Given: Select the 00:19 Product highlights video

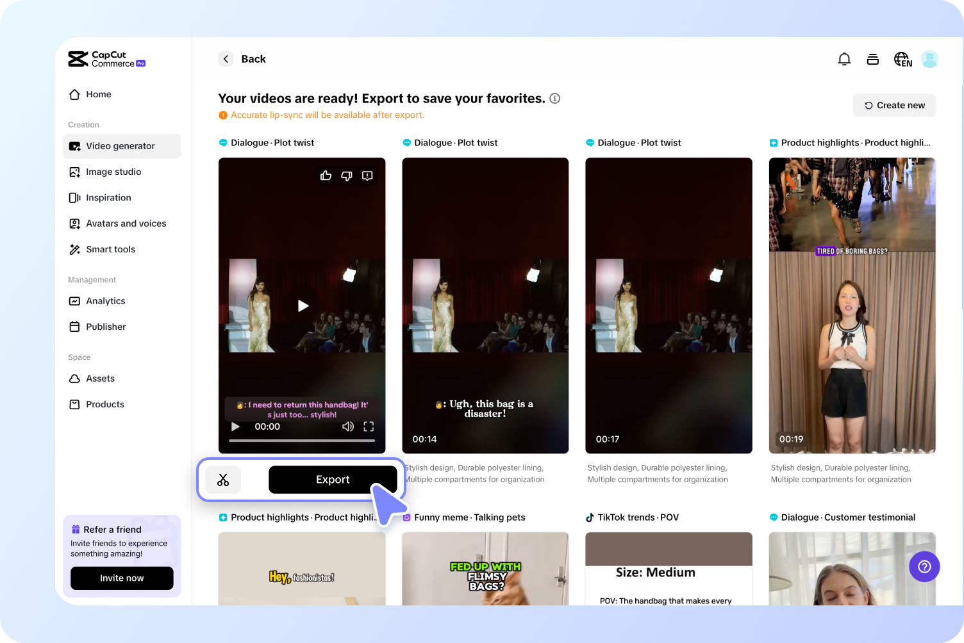Looking at the screenshot, I should [x=852, y=305].
